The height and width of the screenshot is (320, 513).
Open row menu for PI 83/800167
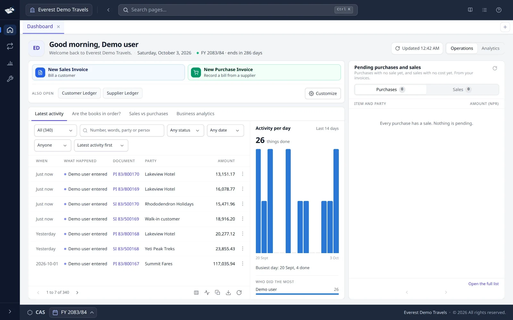243,264
